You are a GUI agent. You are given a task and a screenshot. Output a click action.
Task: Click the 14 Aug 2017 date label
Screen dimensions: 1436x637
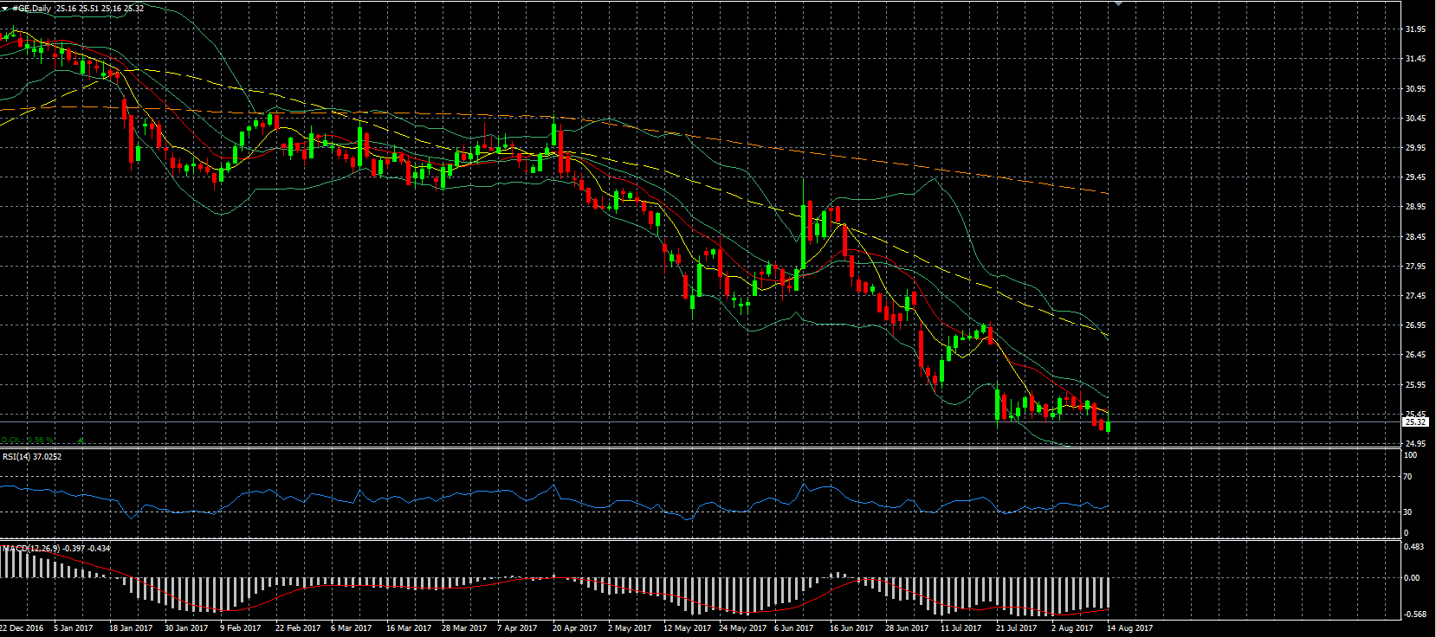[x=1130, y=628]
